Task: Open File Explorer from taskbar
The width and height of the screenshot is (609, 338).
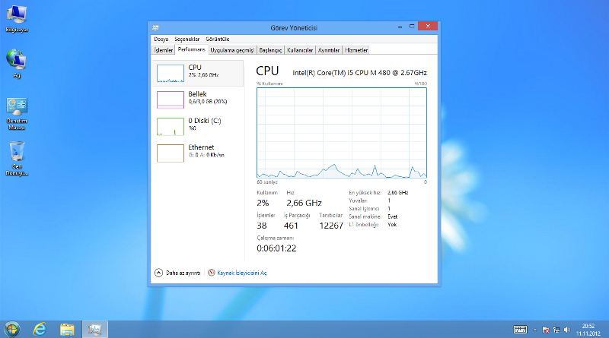Action: (67, 330)
